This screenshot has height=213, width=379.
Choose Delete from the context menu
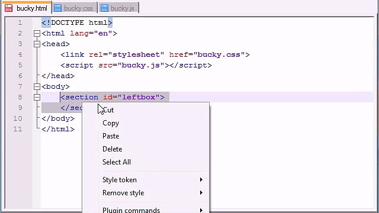(x=146, y=149)
